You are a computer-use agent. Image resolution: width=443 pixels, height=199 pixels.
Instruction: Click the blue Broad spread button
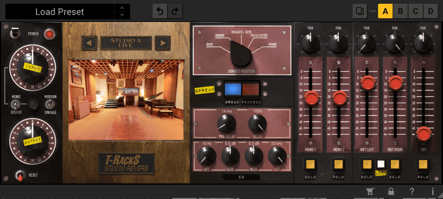(232, 88)
